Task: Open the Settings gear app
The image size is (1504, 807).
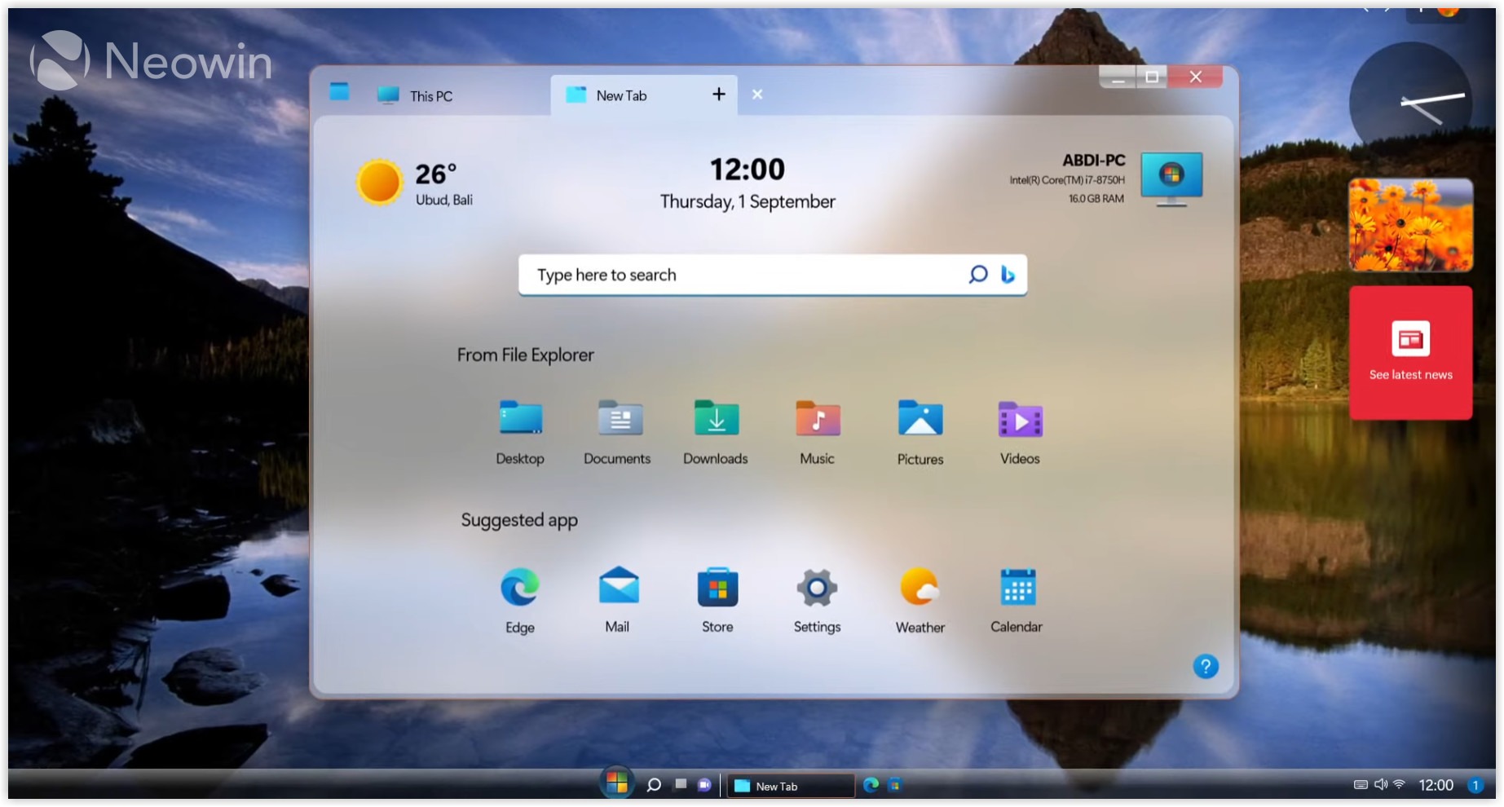Action: pyautogui.click(x=817, y=588)
